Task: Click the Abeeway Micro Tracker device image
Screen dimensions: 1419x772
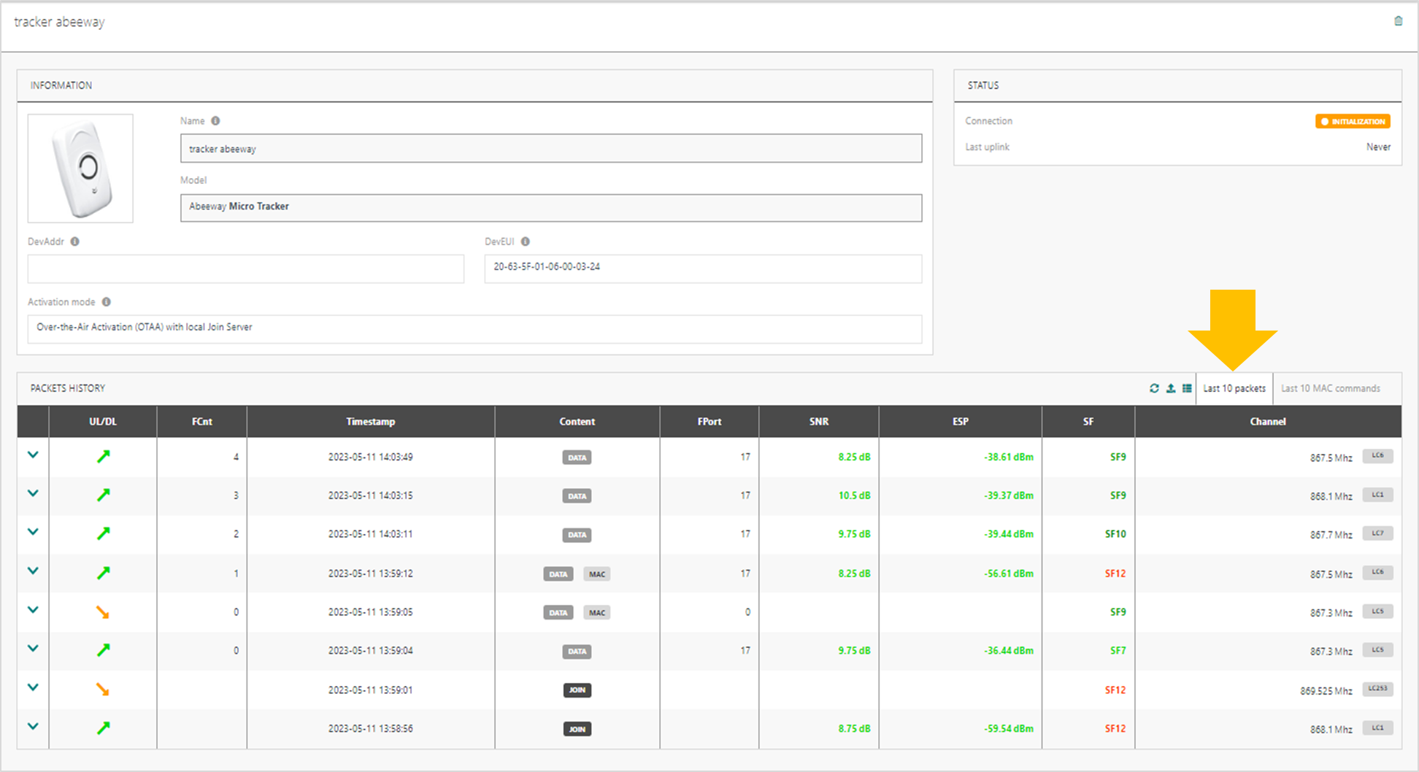Action: pos(80,169)
